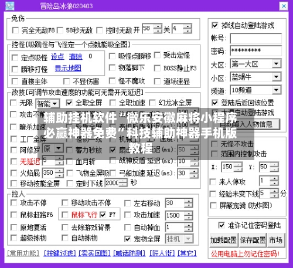Check 去除游戏背景 option
The width and height of the screenshot is (293, 268).
[64, 228]
